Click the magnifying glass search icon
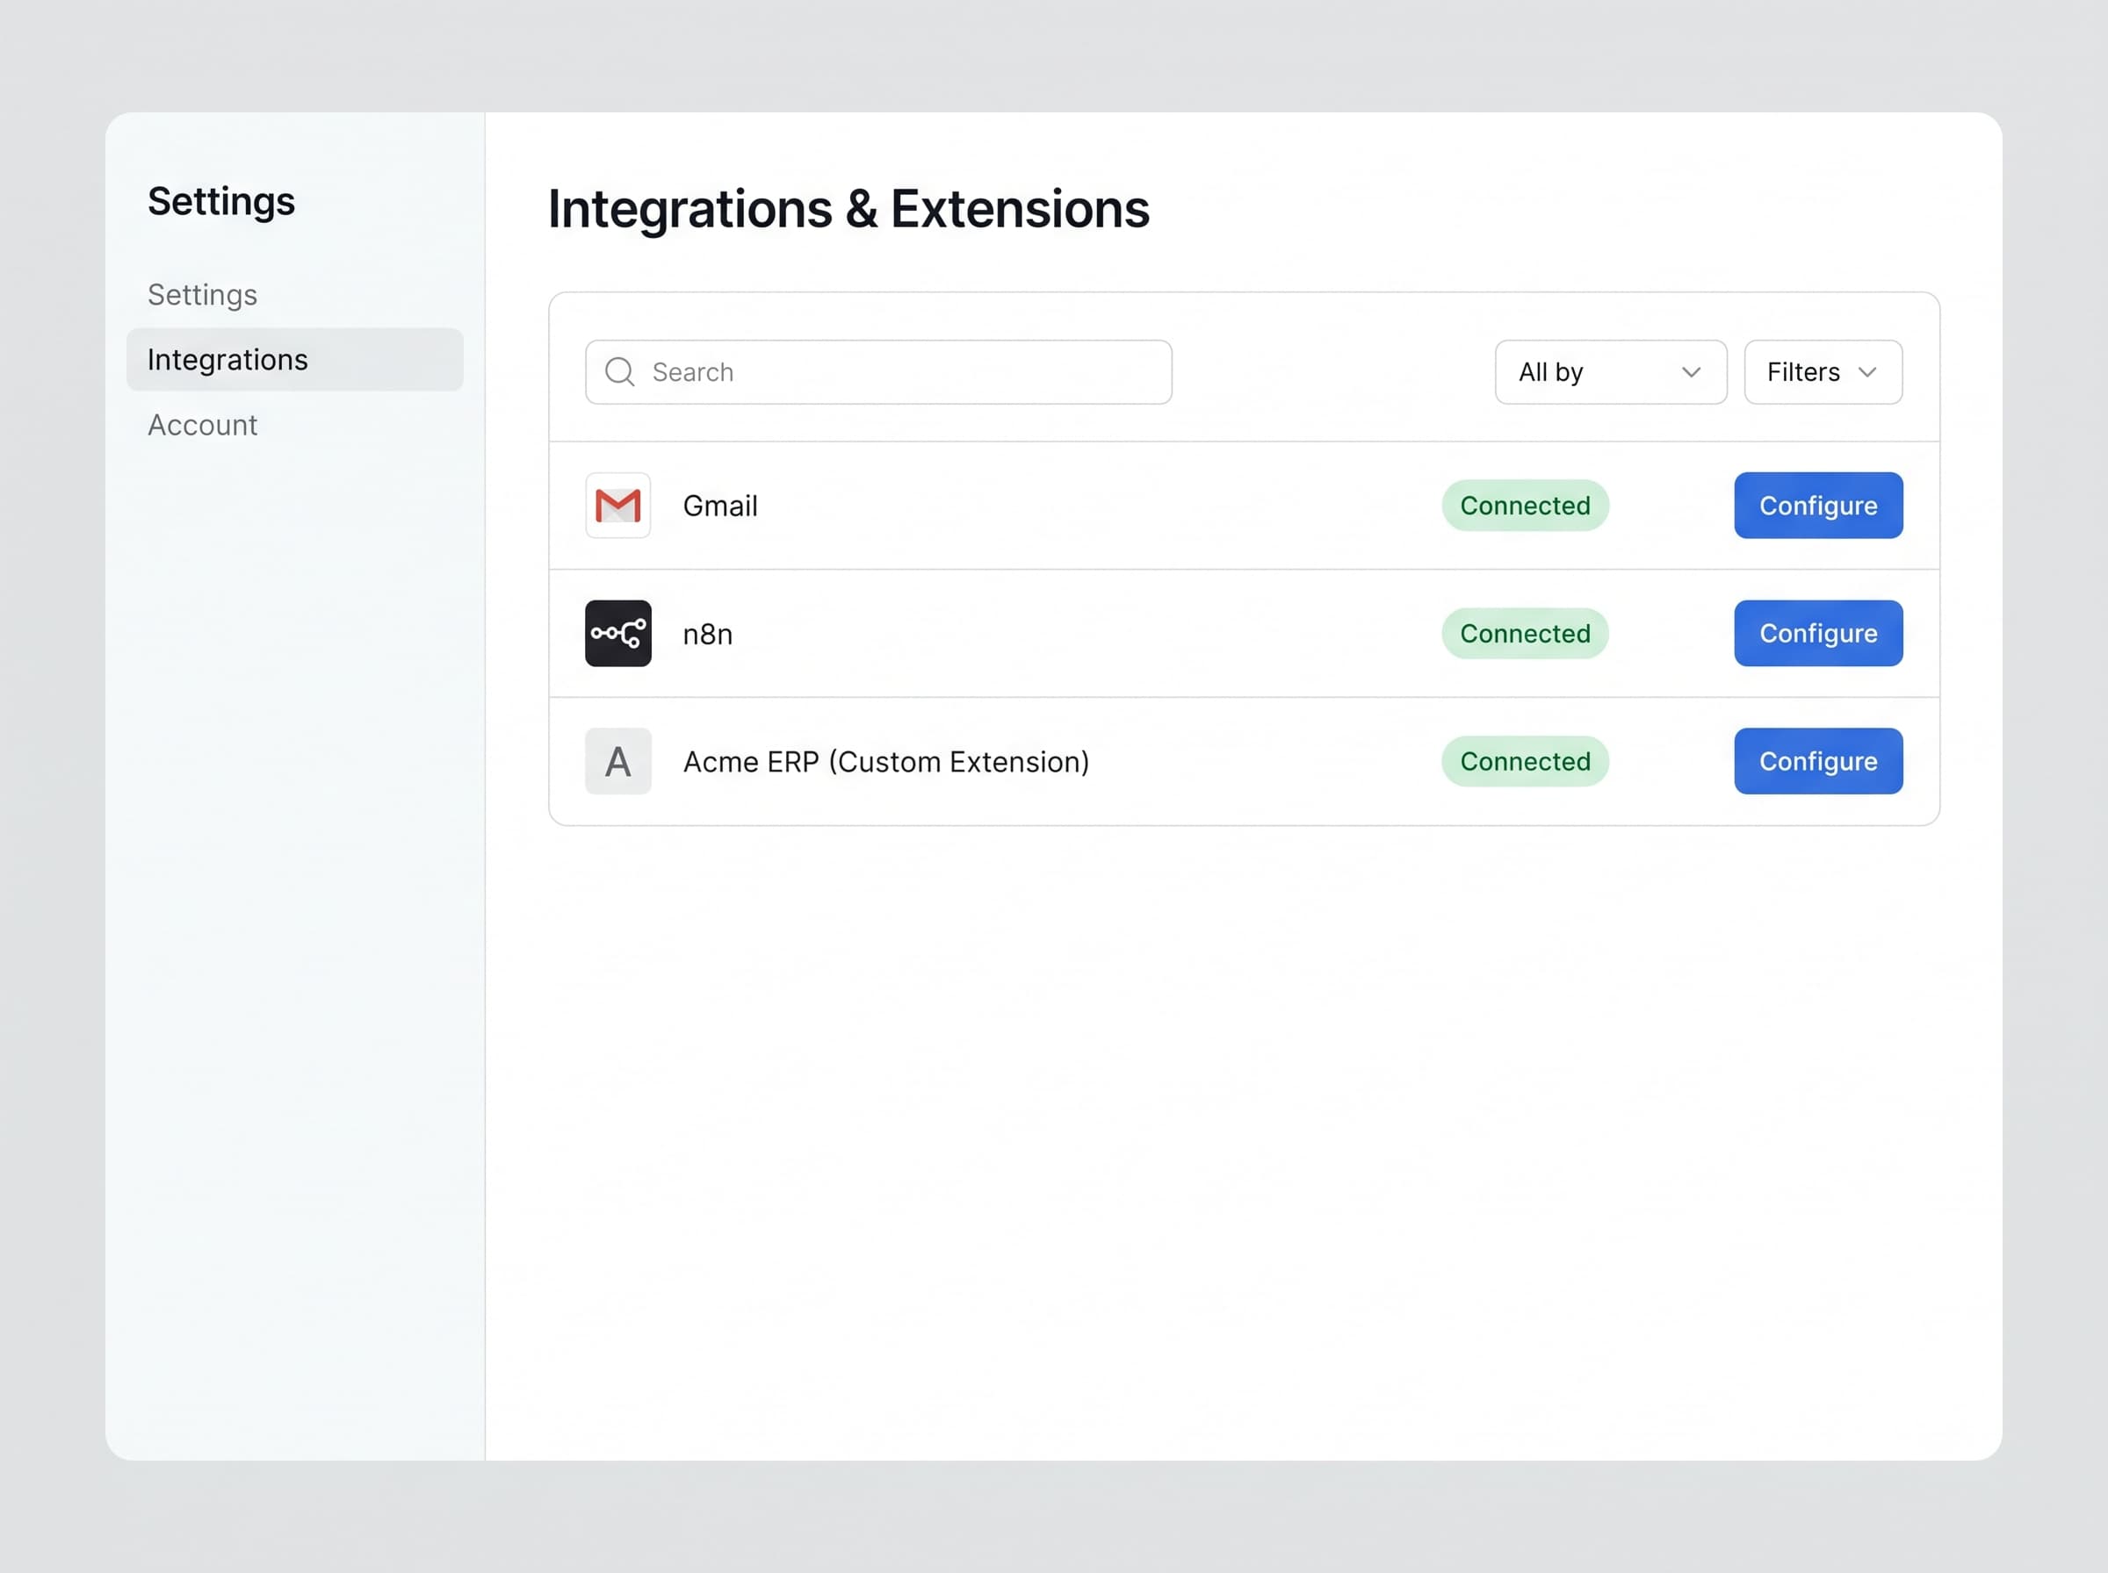2108x1573 pixels. coord(620,372)
